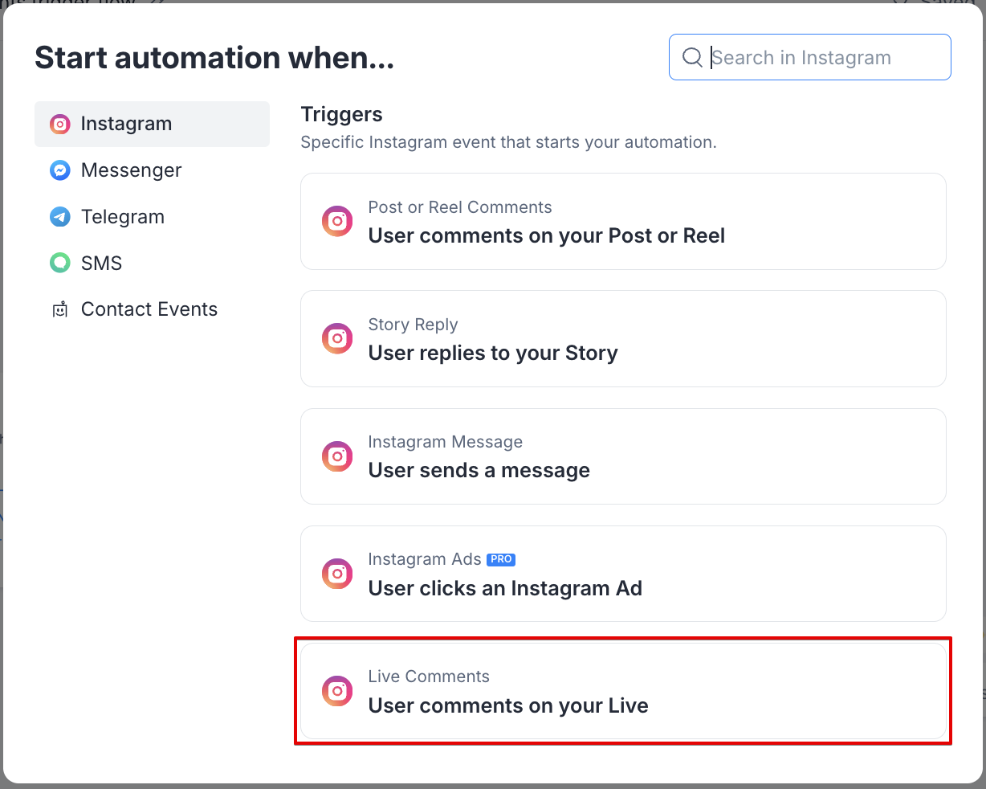
Task: Click the Telegram paper plane icon
Action: click(x=60, y=217)
